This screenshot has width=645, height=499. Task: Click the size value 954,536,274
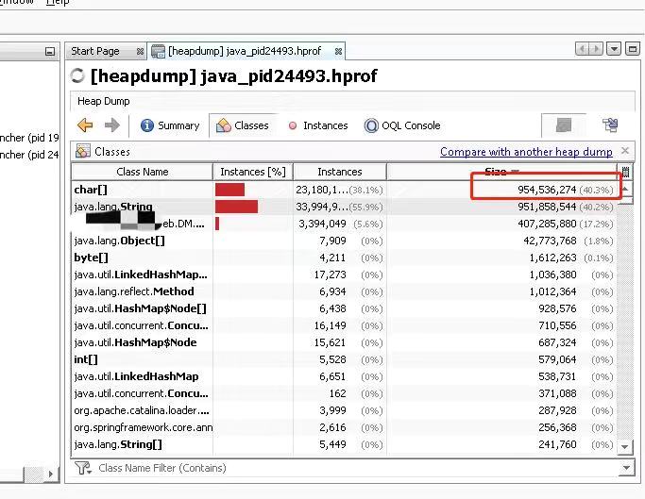click(547, 190)
